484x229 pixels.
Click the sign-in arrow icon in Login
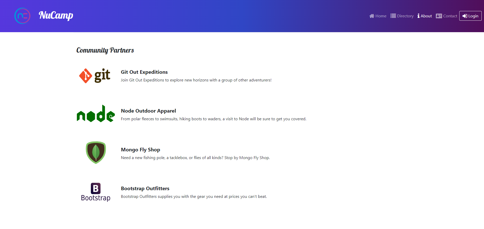pos(465,16)
